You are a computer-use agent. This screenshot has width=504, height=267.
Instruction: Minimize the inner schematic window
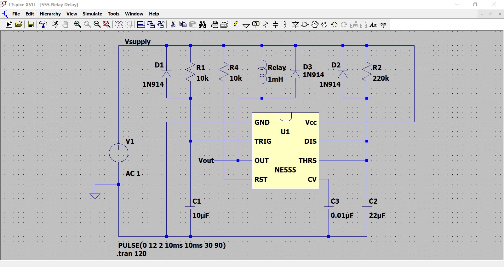482,14
